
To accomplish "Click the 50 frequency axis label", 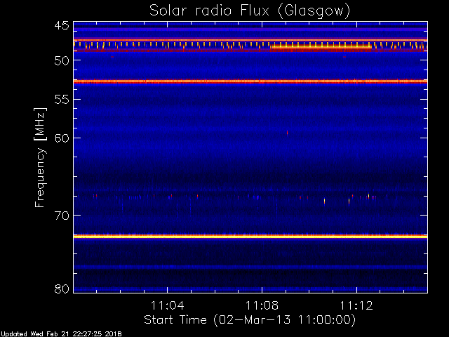I will pyautogui.click(x=62, y=60).
